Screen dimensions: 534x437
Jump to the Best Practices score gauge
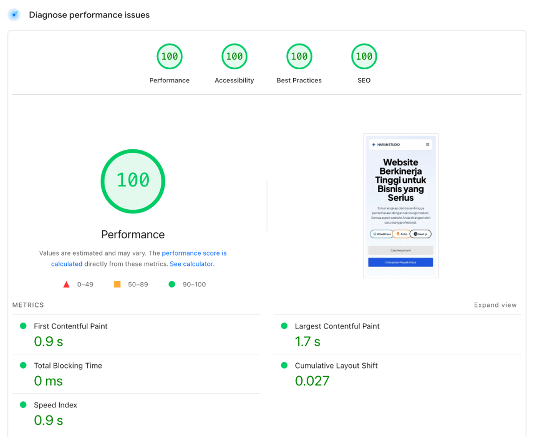(x=299, y=56)
